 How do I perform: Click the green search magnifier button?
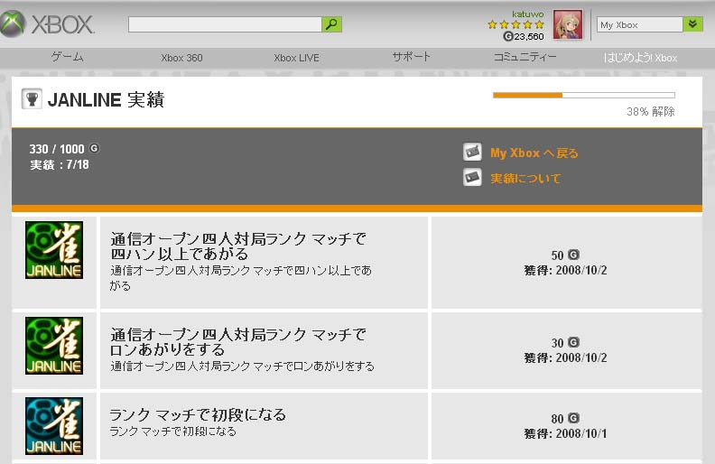point(331,24)
